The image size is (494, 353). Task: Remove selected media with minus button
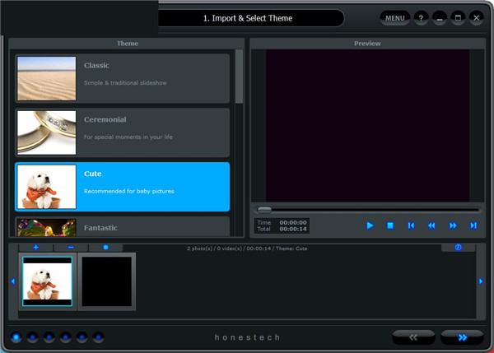pos(71,247)
